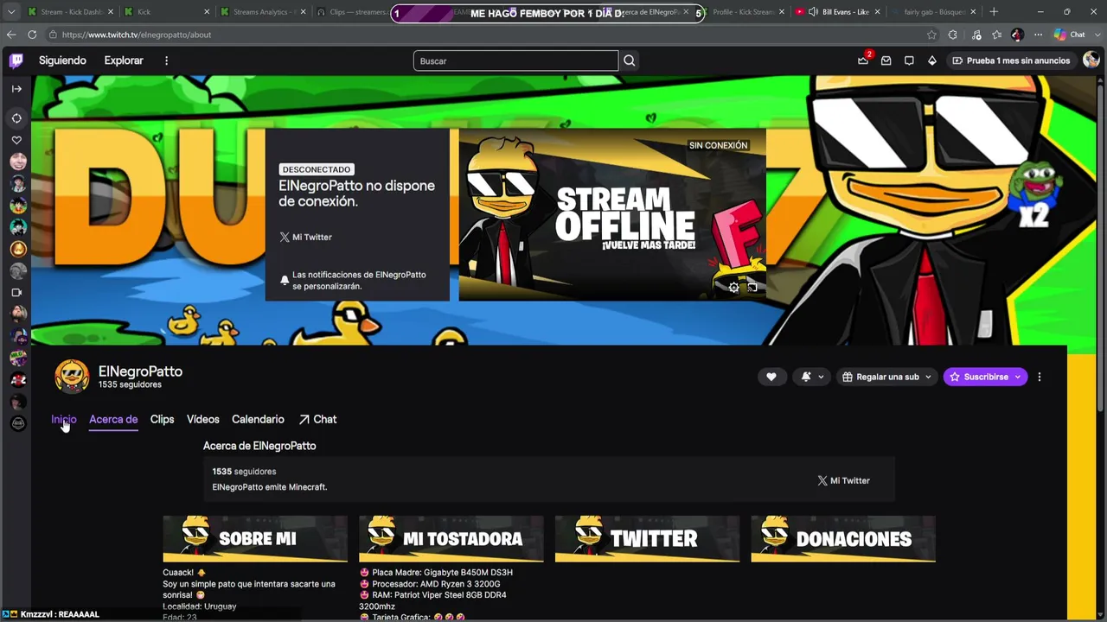The image size is (1107, 622).
Task: Open the whispers envelope icon
Action: 886,60
